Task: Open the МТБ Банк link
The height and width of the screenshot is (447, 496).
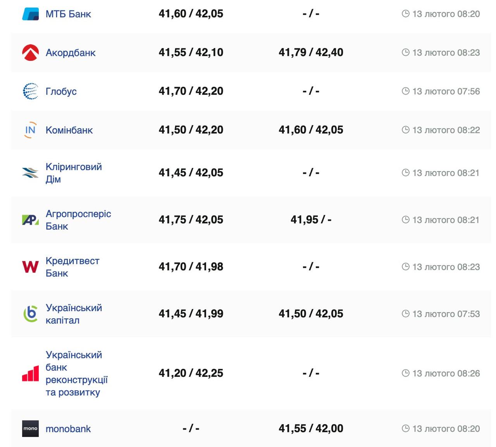Action: click(x=68, y=14)
